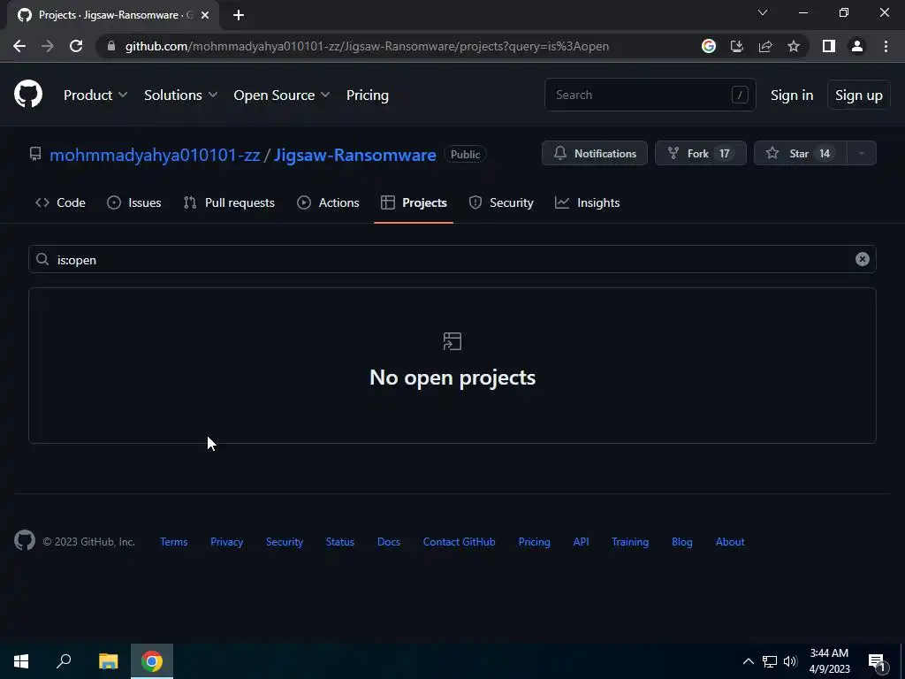Open the Docs footer link
Viewport: 905px width, 679px height.
click(x=389, y=542)
